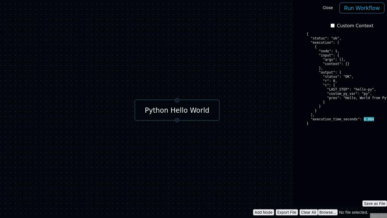Click the React Flow attribution link
Screen dimensions: 387x218
[379, 216]
